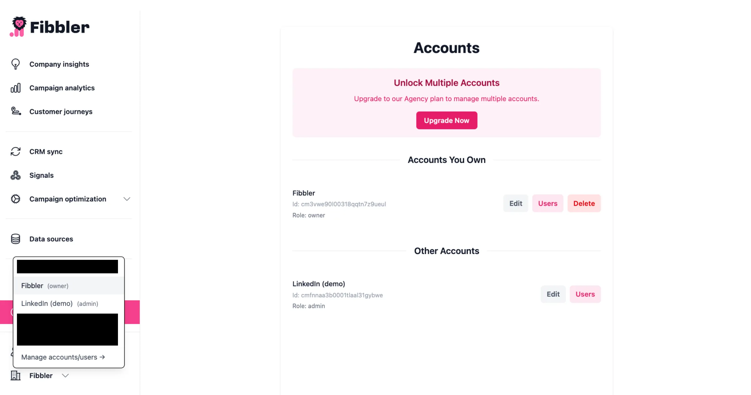Screen dimensions: 751x395
Task: Delete the Fibbler account
Action: 584,203
